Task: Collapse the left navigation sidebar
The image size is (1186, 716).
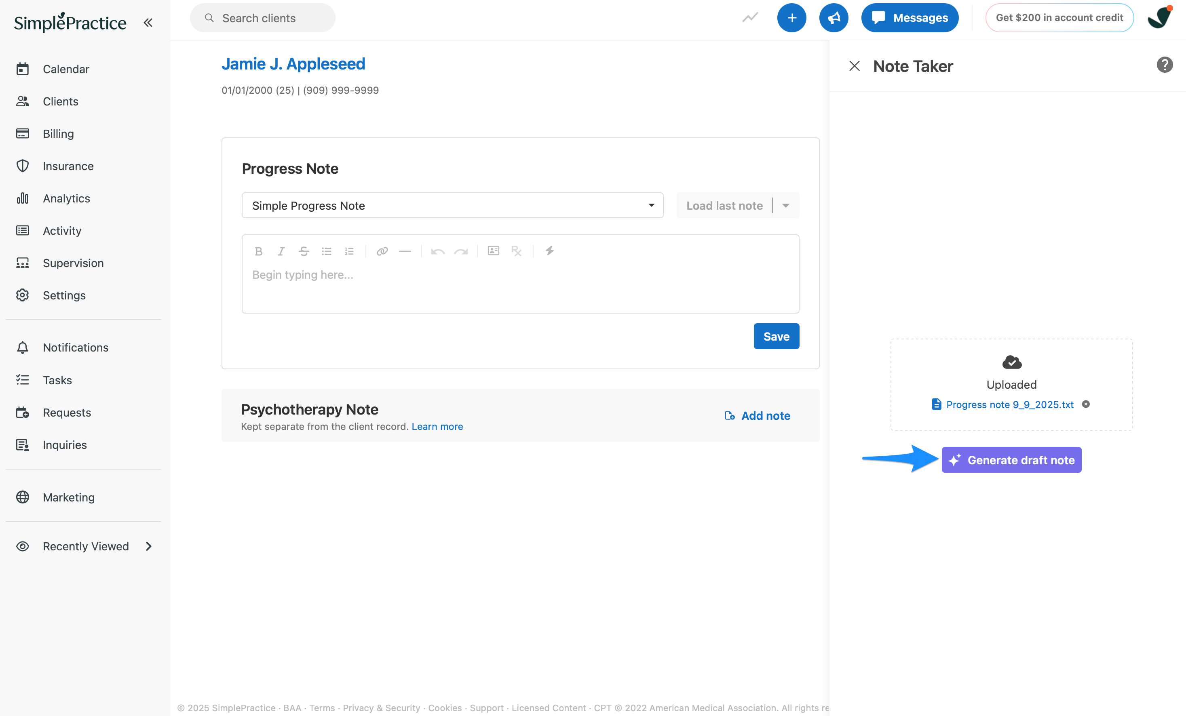Action: pos(148,22)
